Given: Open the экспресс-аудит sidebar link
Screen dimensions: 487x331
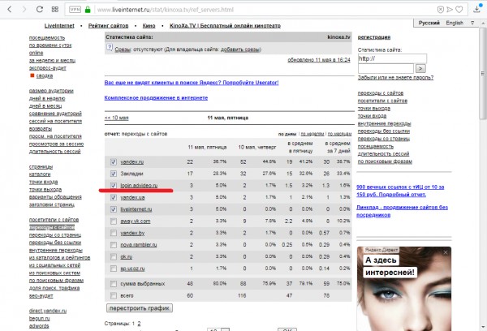Looking at the screenshot, I should click(x=48, y=68).
